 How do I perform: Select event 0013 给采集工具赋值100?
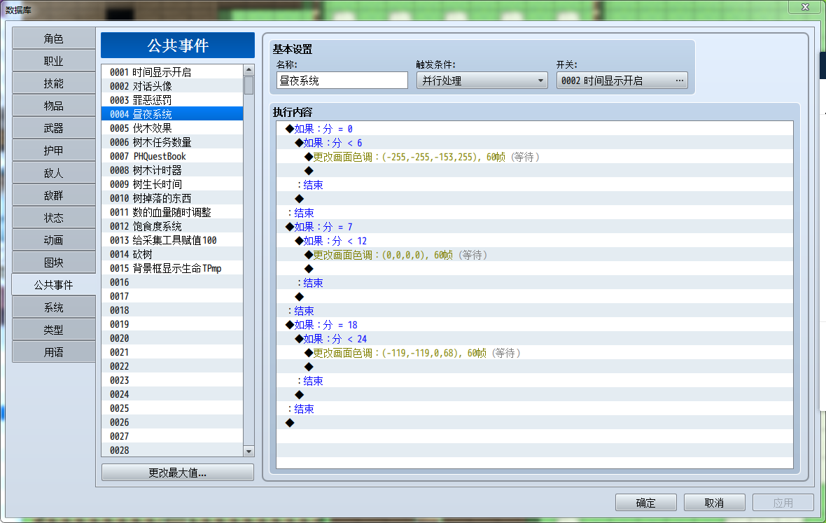tap(172, 240)
